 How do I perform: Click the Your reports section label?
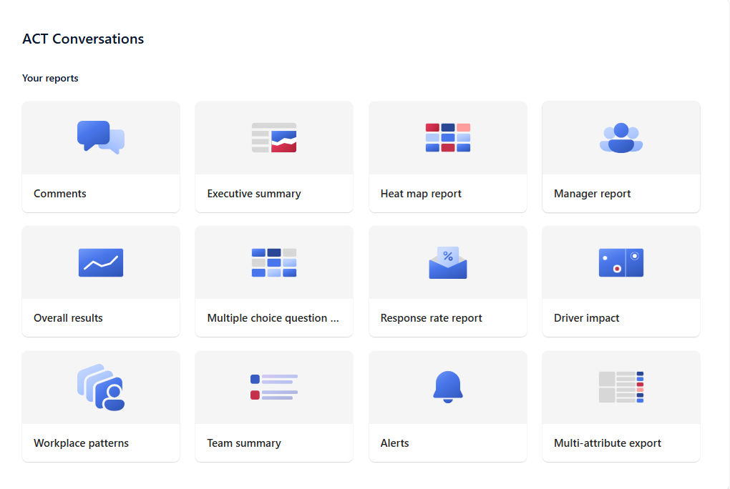click(x=50, y=78)
